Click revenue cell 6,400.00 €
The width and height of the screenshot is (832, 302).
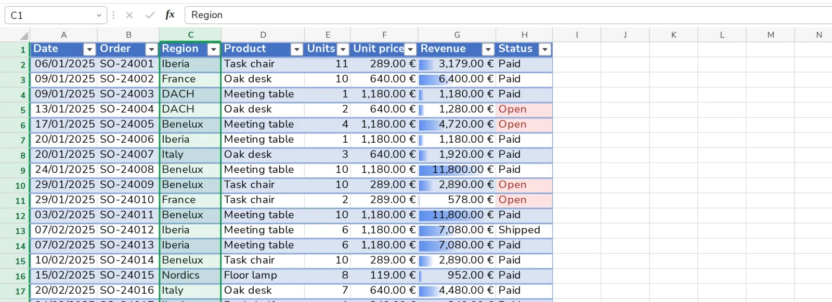coord(457,79)
